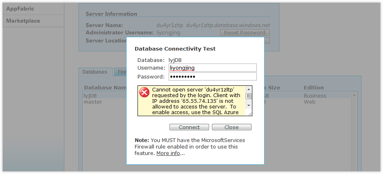Click the red error icon
Screen dimensions: 383x174
click(x=144, y=92)
